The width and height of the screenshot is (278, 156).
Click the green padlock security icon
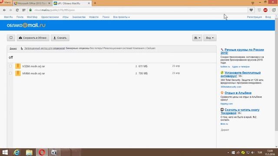coord(30,10)
